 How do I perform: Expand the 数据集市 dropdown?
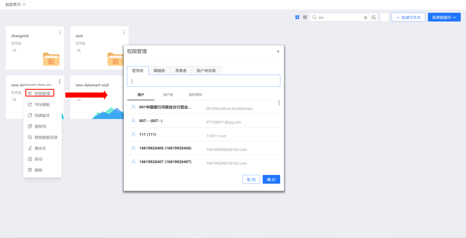pyautogui.click(x=24, y=5)
